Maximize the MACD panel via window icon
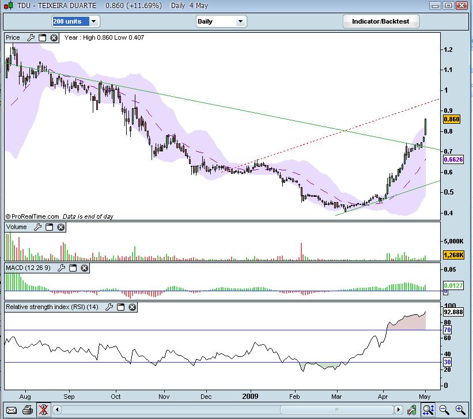Viewport: 473px width, 419px height. (x=73, y=268)
